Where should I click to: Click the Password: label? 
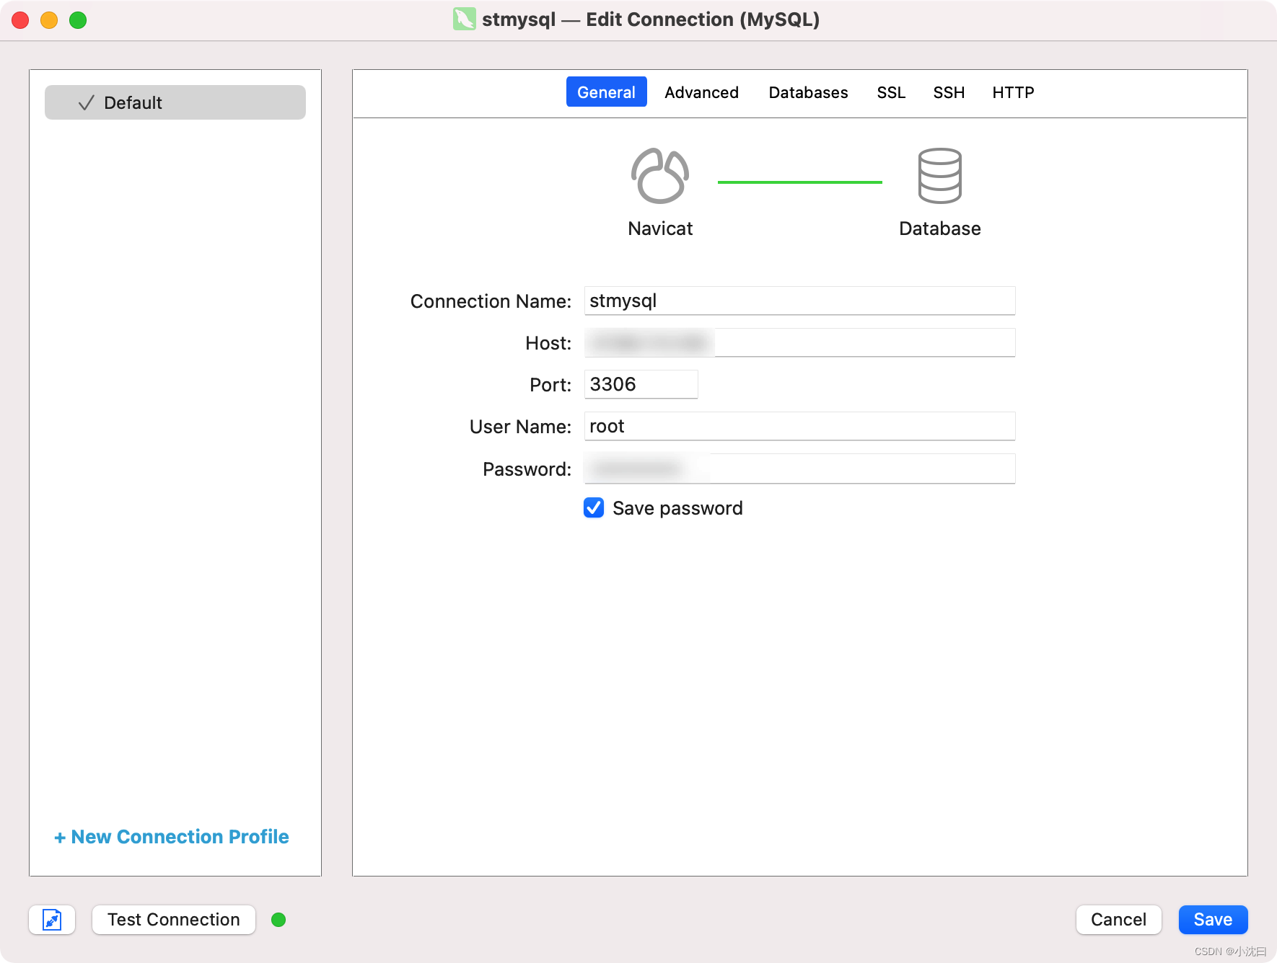coord(527,469)
